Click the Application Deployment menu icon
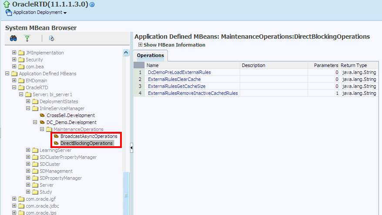Image resolution: width=382 pixels, height=215 pixels. [x=9, y=13]
